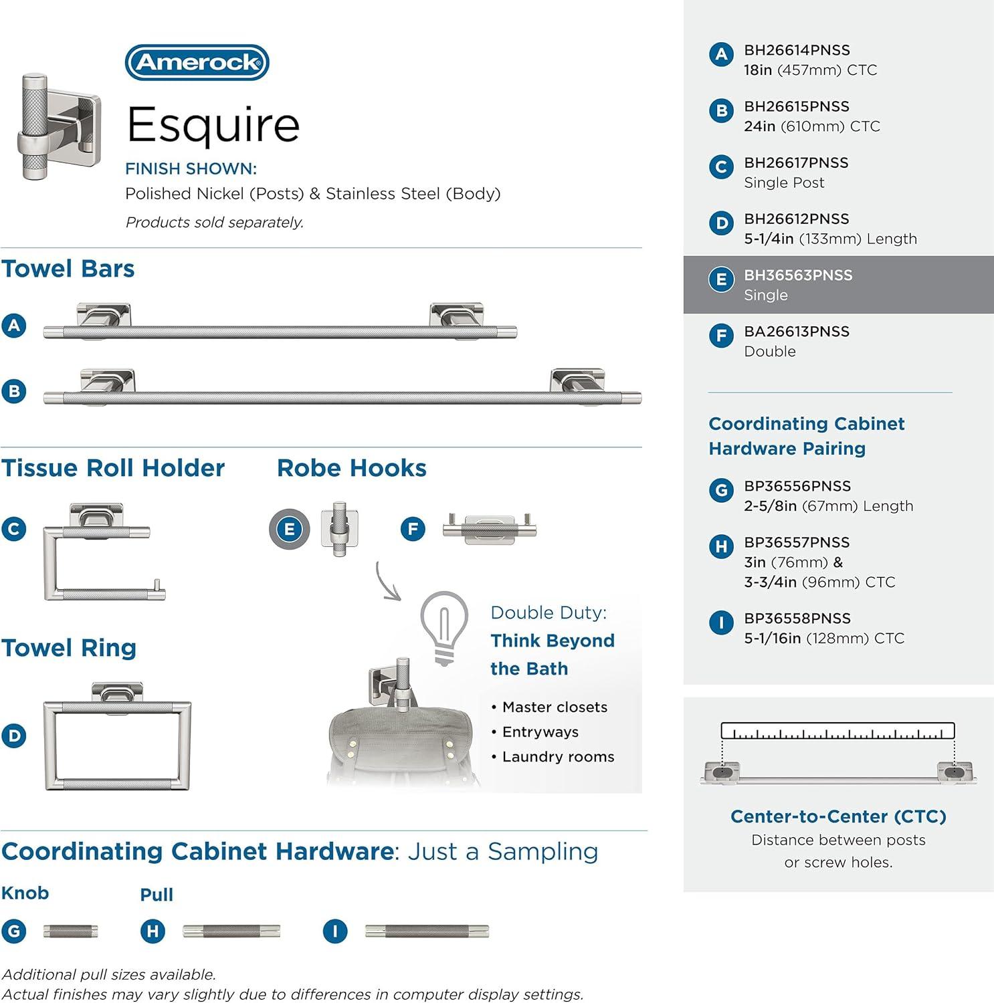Click highlighted E badge beside single robe hook
994x1003 pixels.
289,529
